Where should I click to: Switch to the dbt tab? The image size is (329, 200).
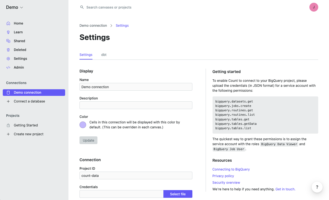(x=104, y=55)
